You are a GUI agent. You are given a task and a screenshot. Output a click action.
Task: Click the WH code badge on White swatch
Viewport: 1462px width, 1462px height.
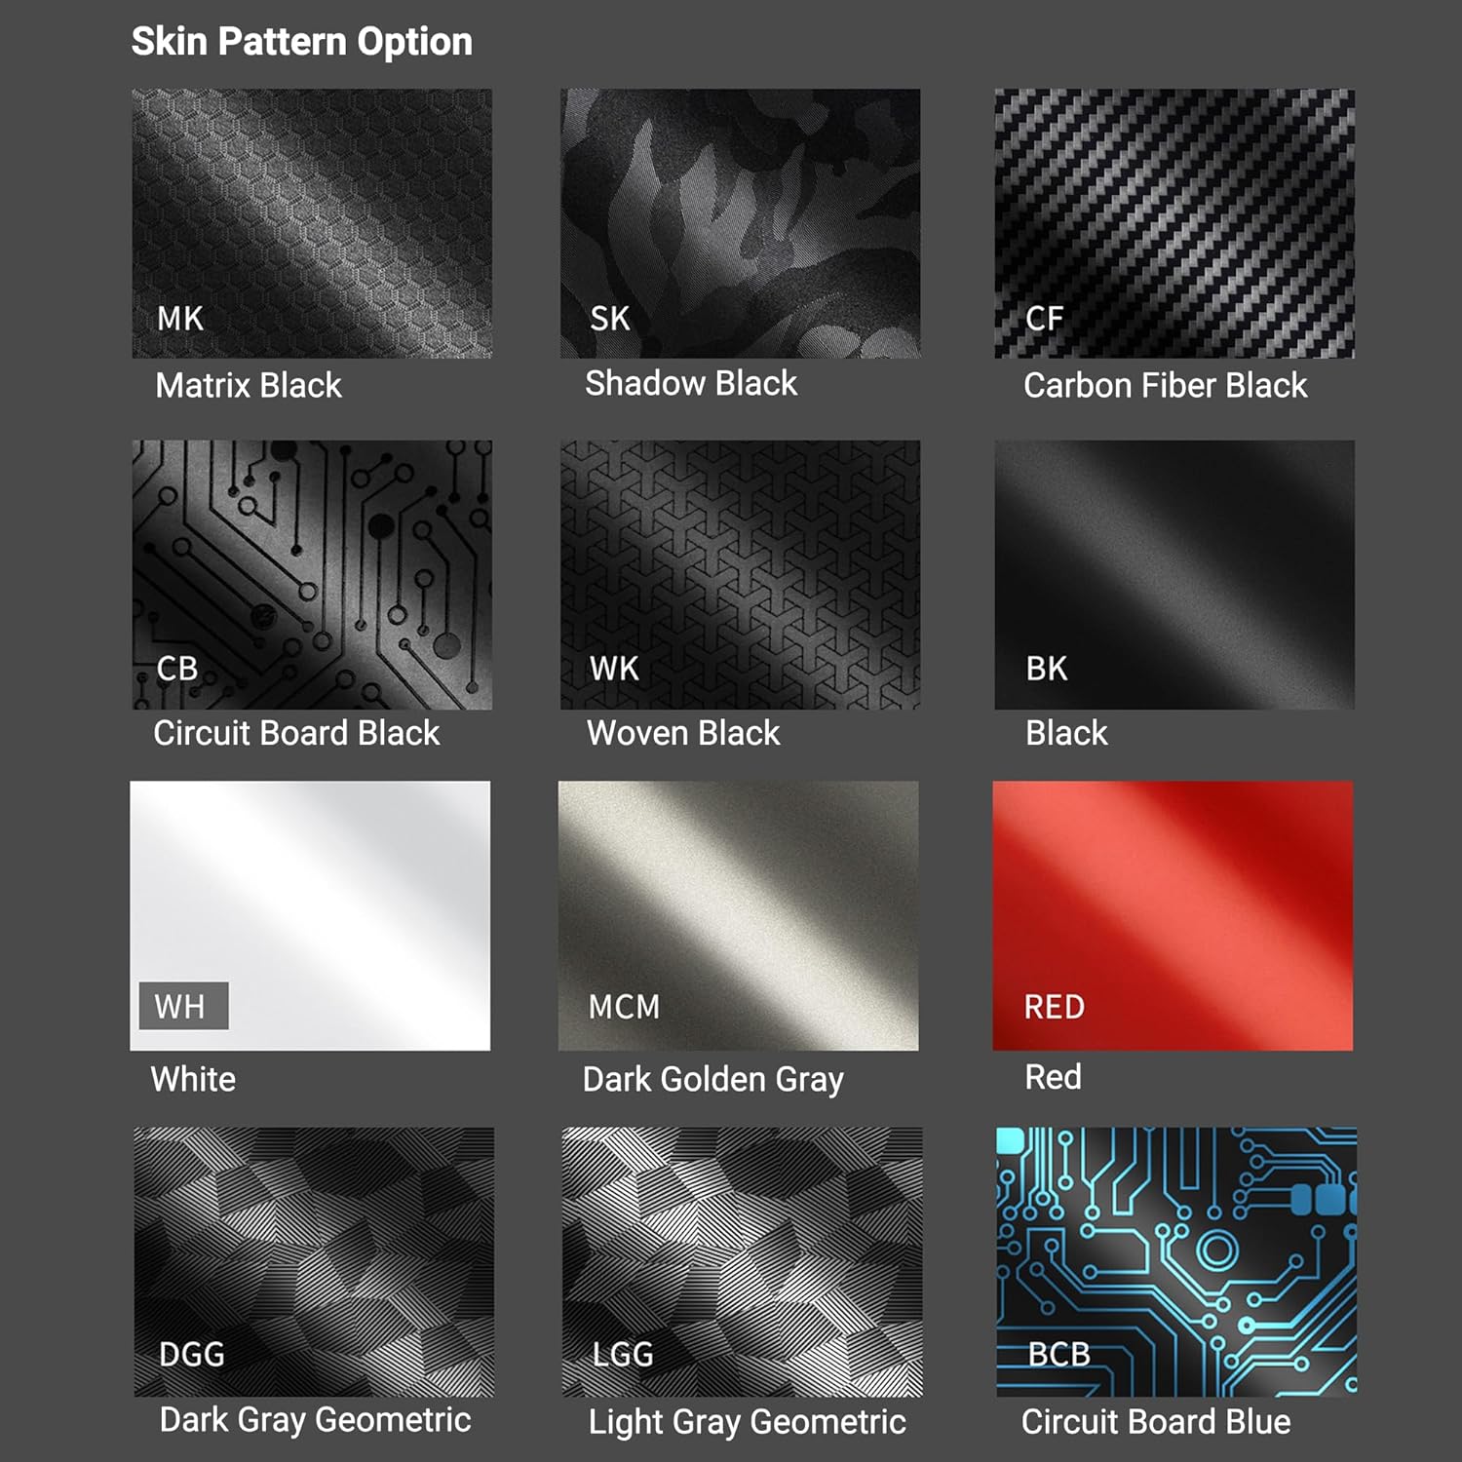pyautogui.click(x=184, y=1006)
